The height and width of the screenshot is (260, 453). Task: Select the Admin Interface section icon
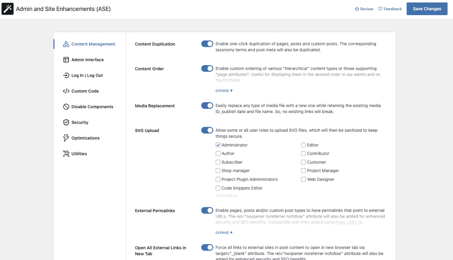coord(66,60)
